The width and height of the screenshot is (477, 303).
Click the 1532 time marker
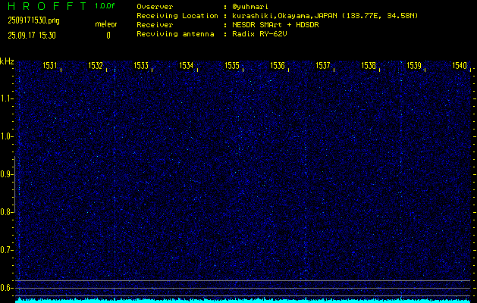pos(96,66)
